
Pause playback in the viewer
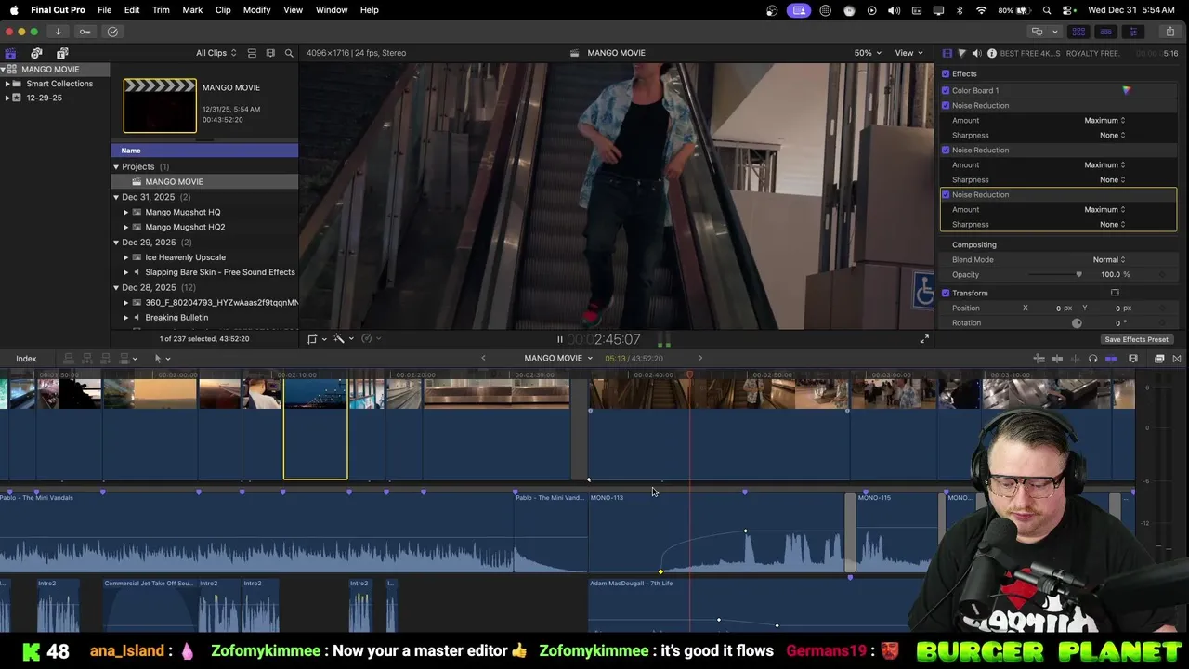(x=559, y=340)
